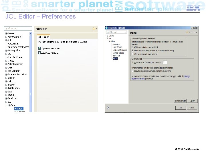Select highlighted Formatter item in left tree
Screen dimensions: 206x154
(19, 109)
